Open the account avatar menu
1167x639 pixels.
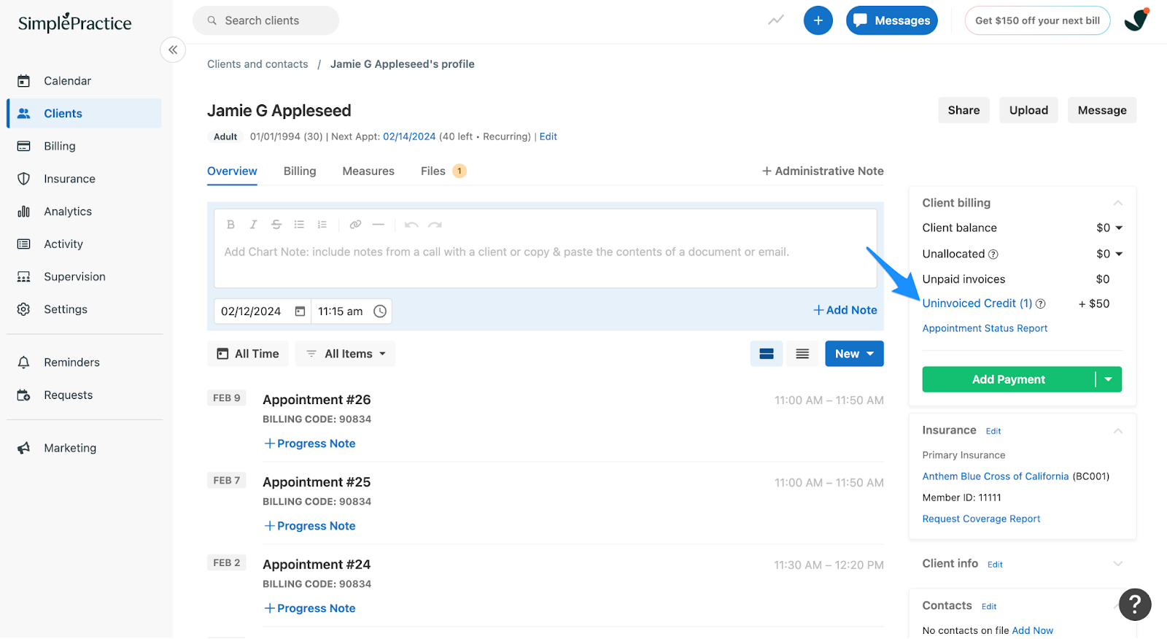(1136, 20)
